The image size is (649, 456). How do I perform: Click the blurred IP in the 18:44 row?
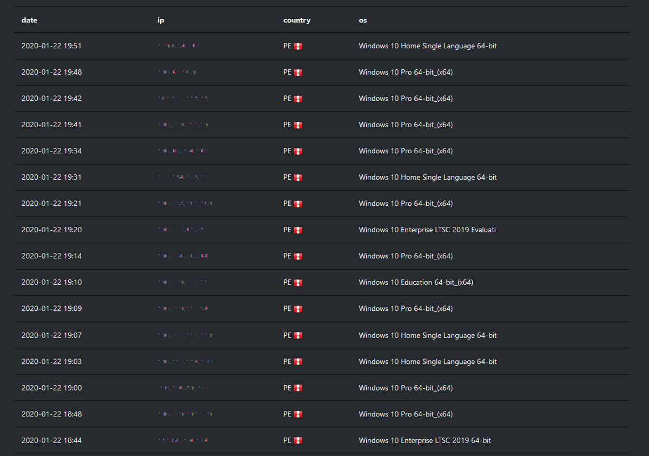[x=183, y=440]
